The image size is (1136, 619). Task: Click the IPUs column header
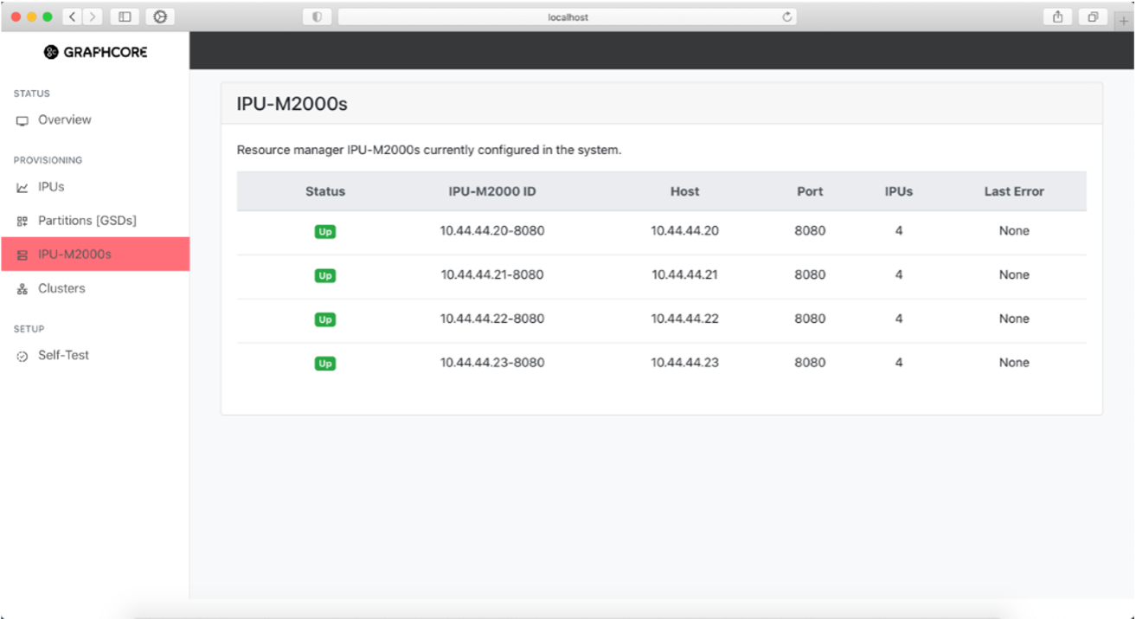[x=899, y=191]
